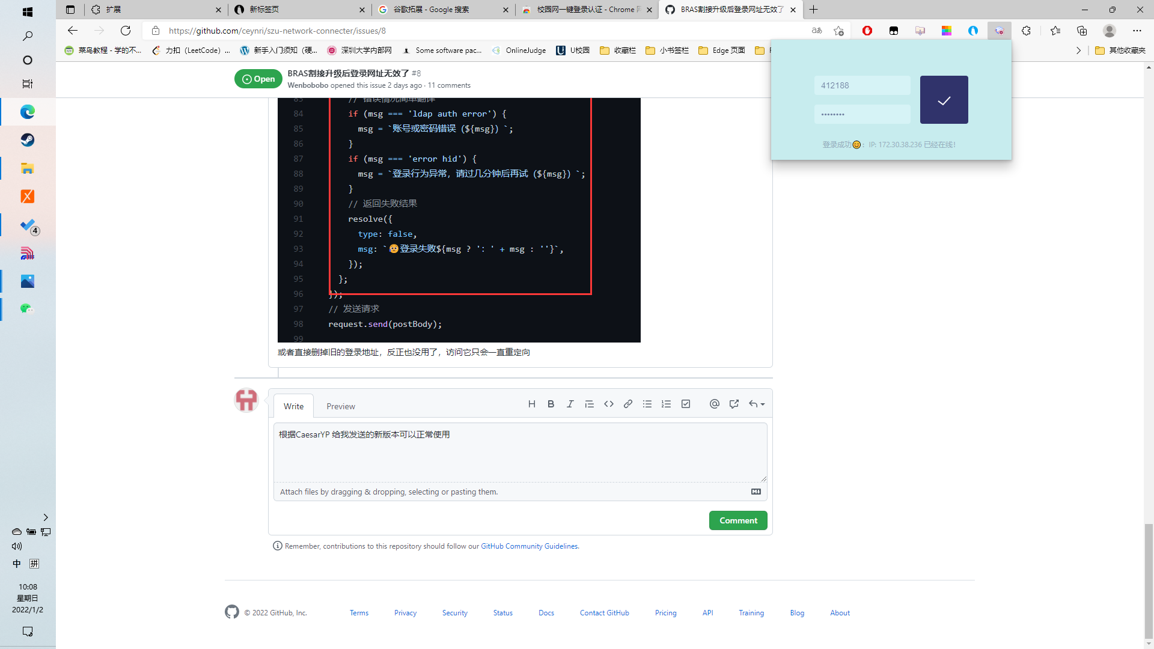Add a bulleted list to the comment
Image resolution: width=1154 pixels, height=649 pixels.
coord(647,403)
